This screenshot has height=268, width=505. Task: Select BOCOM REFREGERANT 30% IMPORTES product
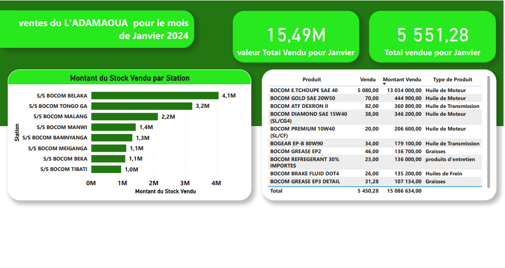click(304, 163)
